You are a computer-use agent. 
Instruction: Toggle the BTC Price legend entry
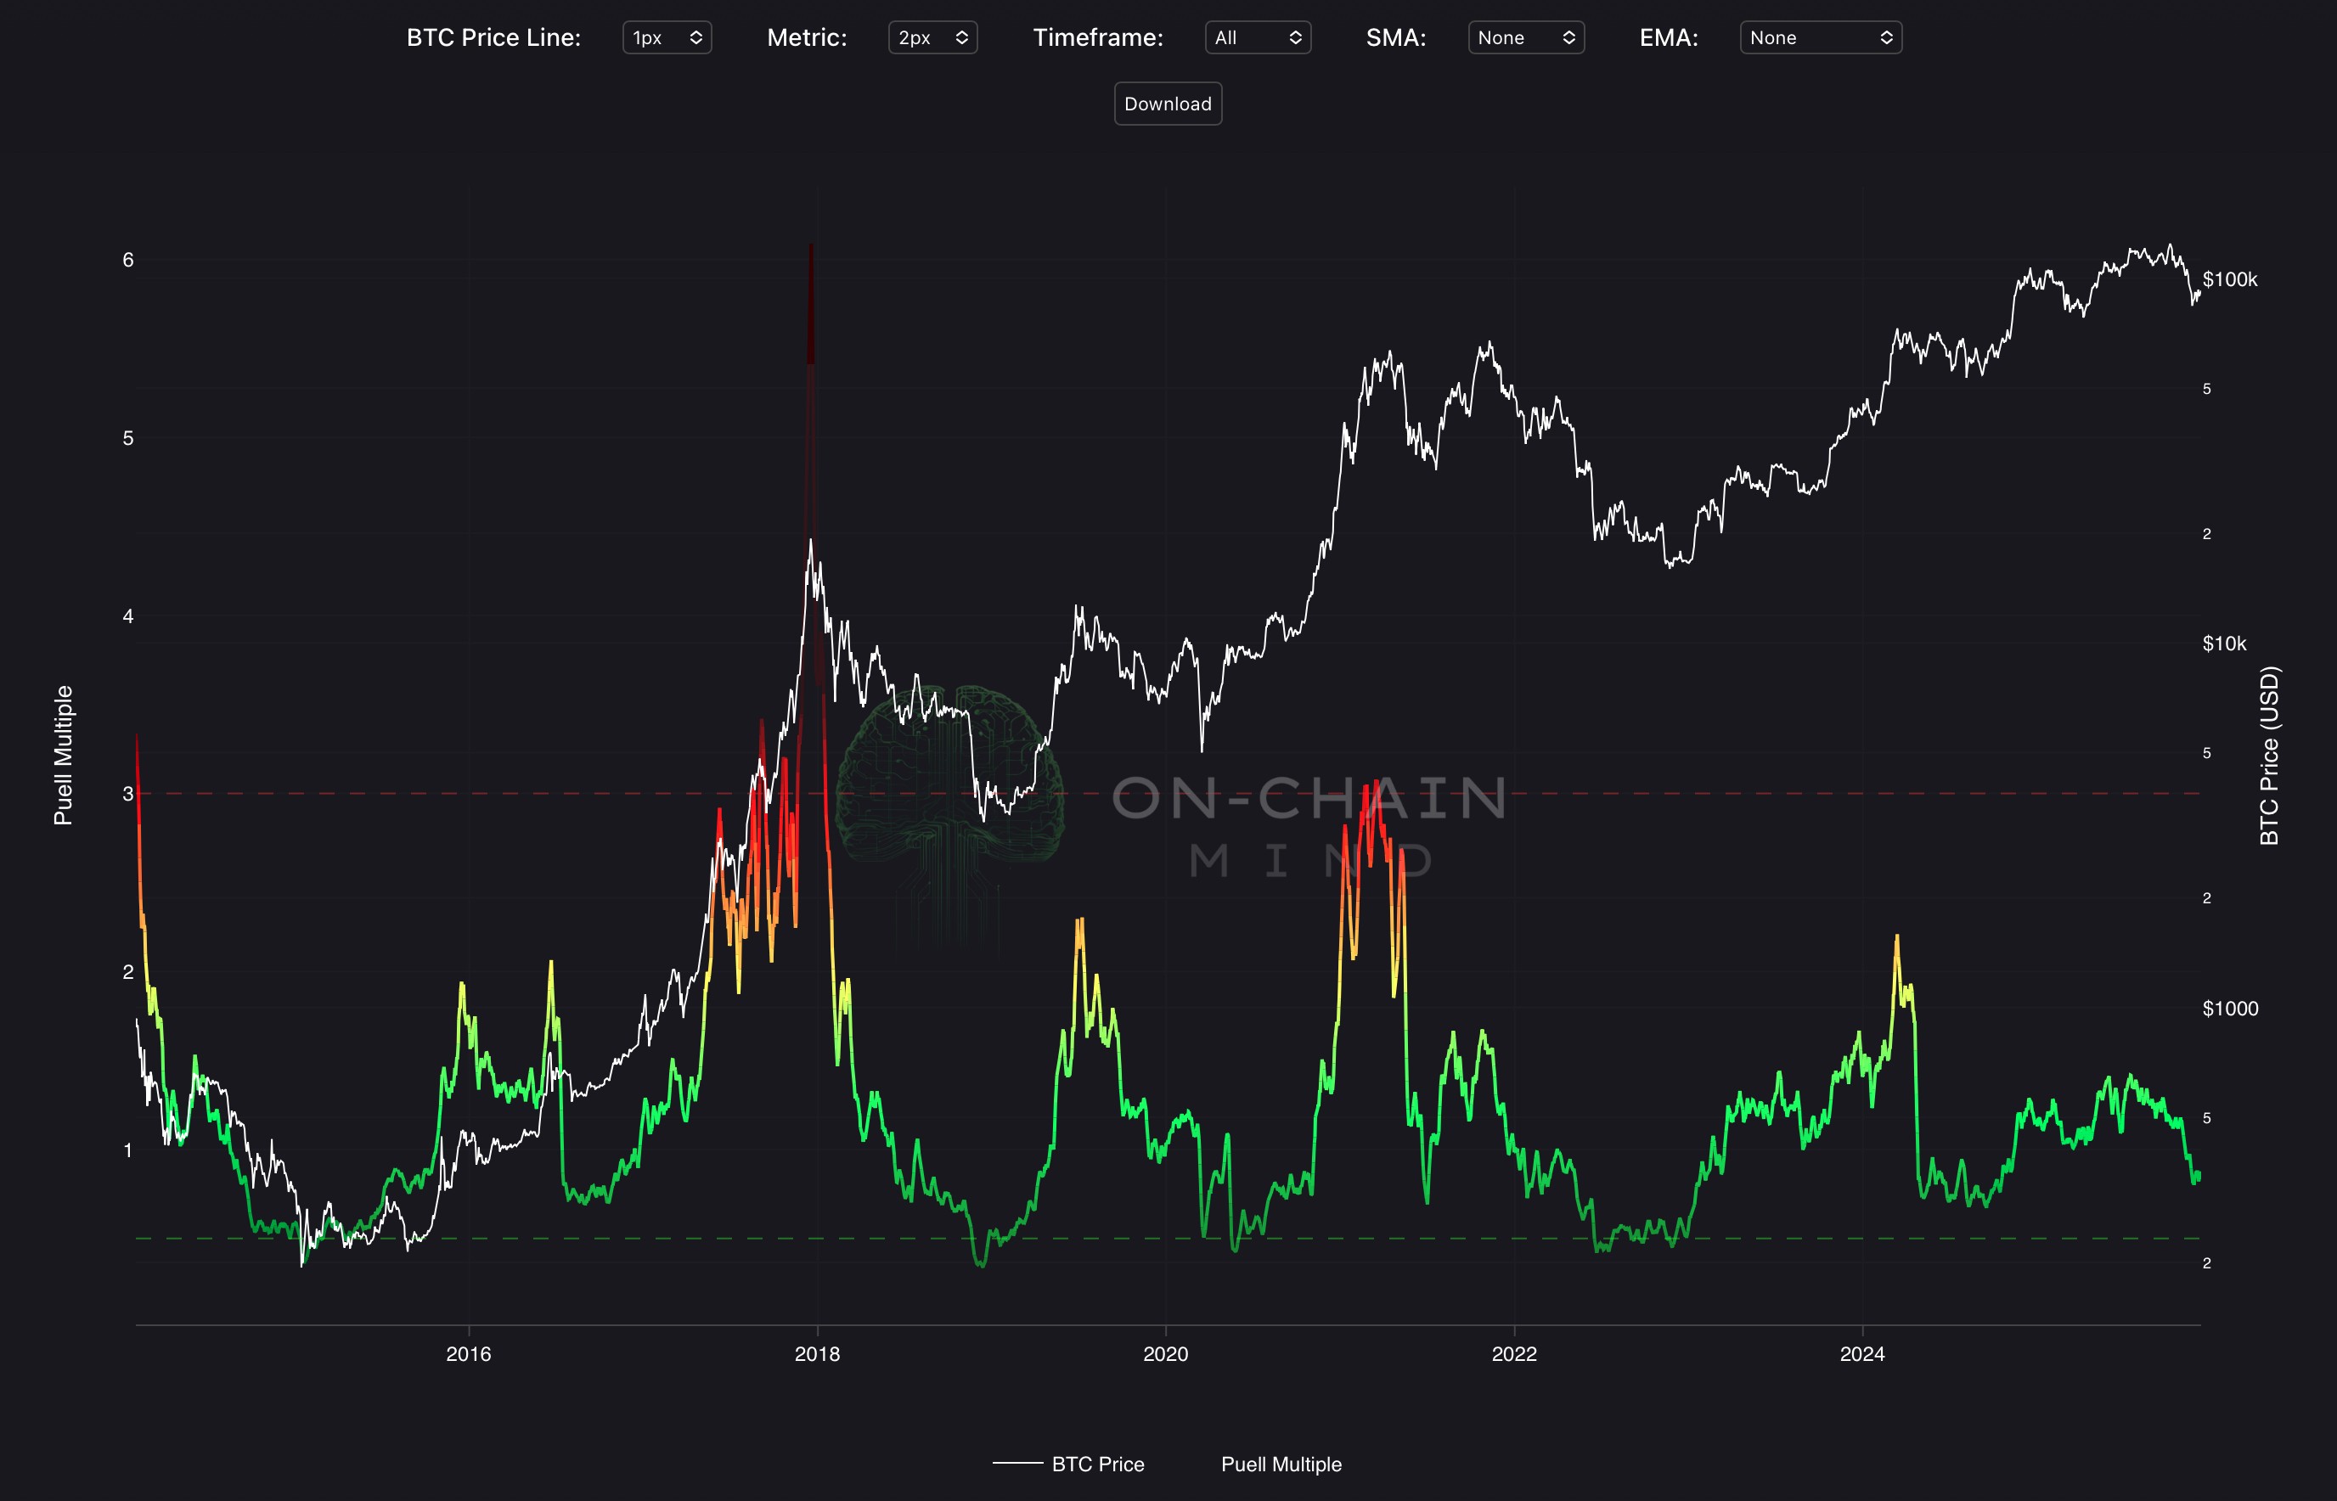tap(1097, 1464)
